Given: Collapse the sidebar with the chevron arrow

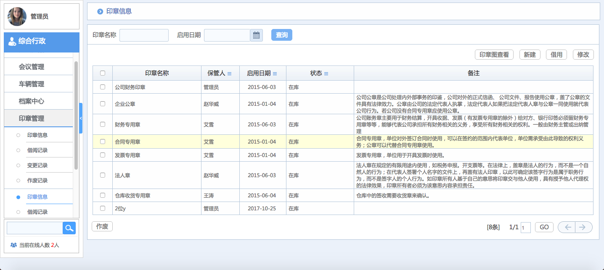Looking at the screenshot, I should pos(80,118).
